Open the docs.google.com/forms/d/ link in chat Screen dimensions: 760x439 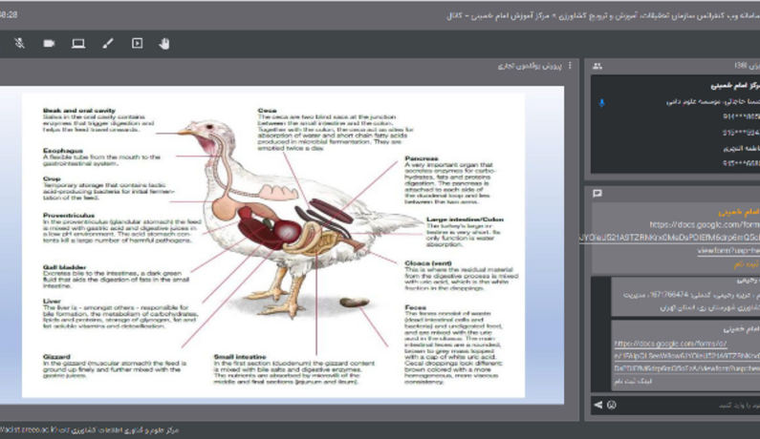point(670,344)
